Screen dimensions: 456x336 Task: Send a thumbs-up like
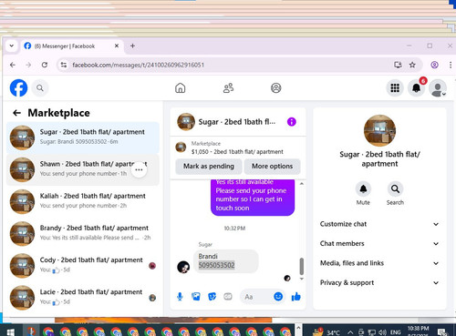(295, 297)
